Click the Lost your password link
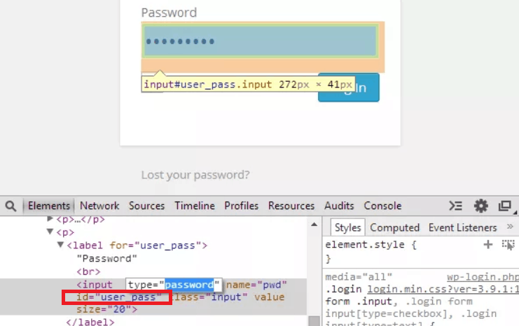 (195, 175)
